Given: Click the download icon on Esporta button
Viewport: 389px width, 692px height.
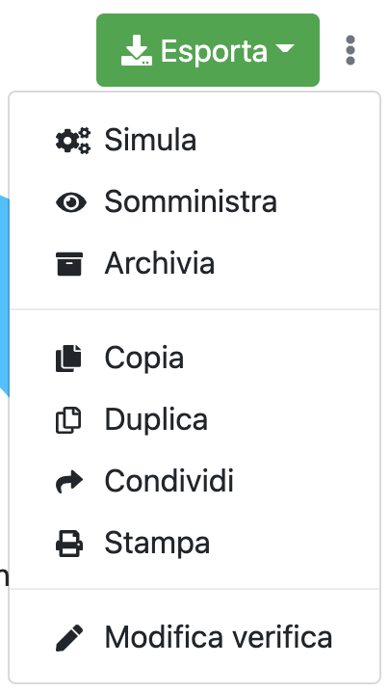Looking at the screenshot, I should coord(137,50).
